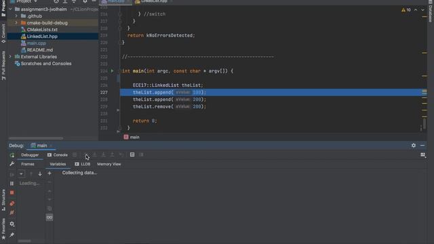Open the Memory View tab
The width and height of the screenshot is (434, 244).
109,164
